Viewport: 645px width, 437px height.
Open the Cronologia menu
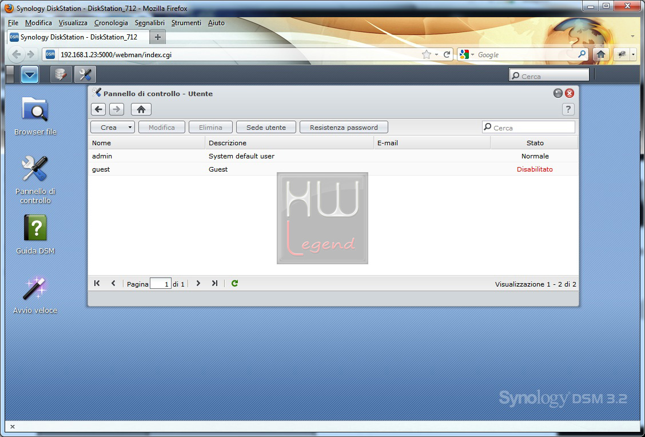pos(111,23)
